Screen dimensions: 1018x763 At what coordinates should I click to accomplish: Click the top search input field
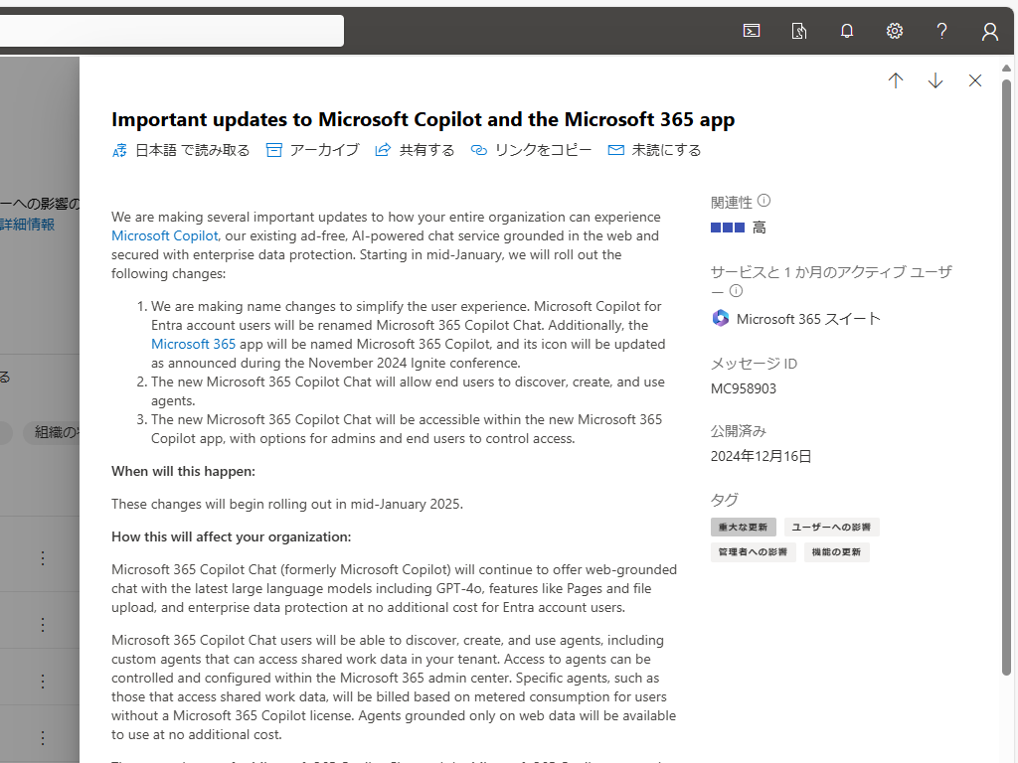171,31
